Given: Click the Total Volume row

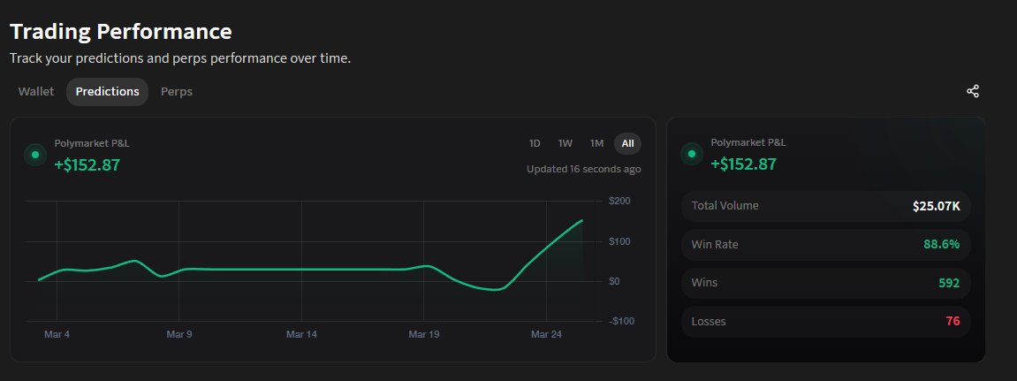Looking at the screenshot, I should point(825,206).
